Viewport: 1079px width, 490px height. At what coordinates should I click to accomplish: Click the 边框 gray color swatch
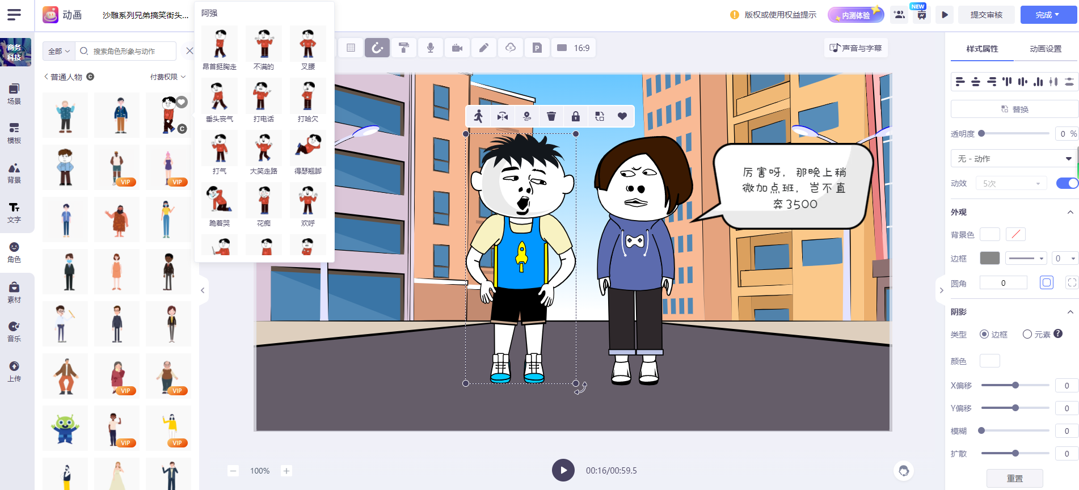(x=989, y=258)
